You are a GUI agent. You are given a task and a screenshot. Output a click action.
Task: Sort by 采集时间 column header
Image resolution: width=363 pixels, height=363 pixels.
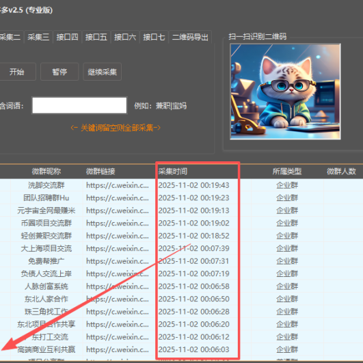click(x=173, y=172)
